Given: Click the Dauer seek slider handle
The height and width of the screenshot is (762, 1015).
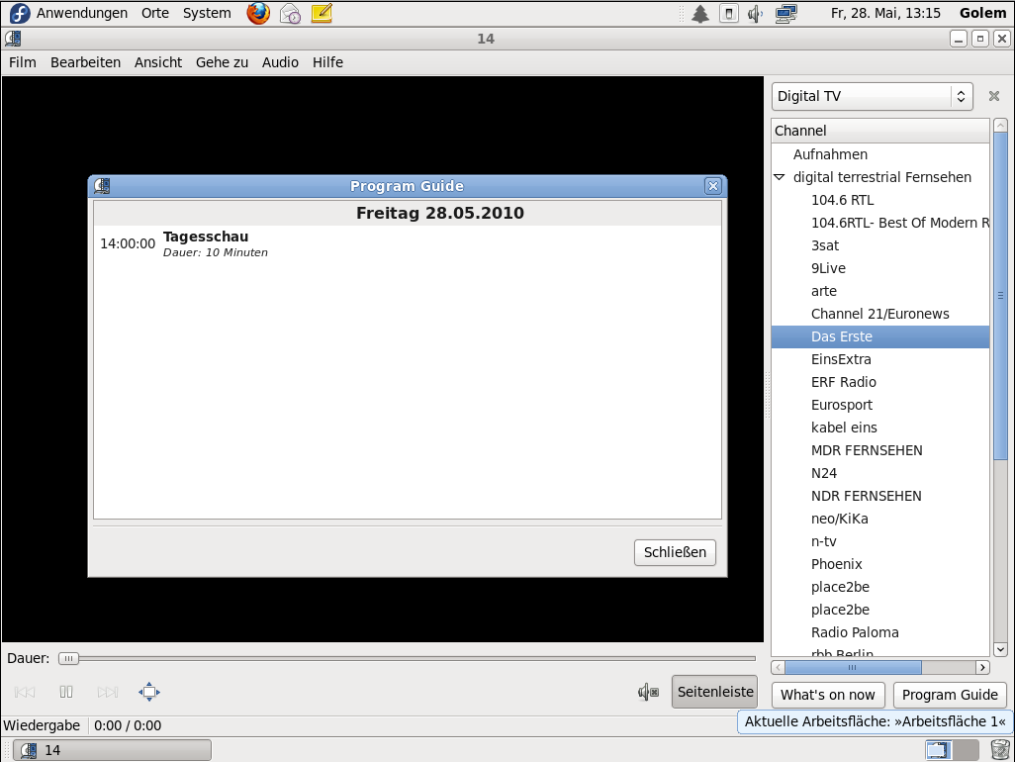Looking at the screenshot, I should [x=68, y=658].
